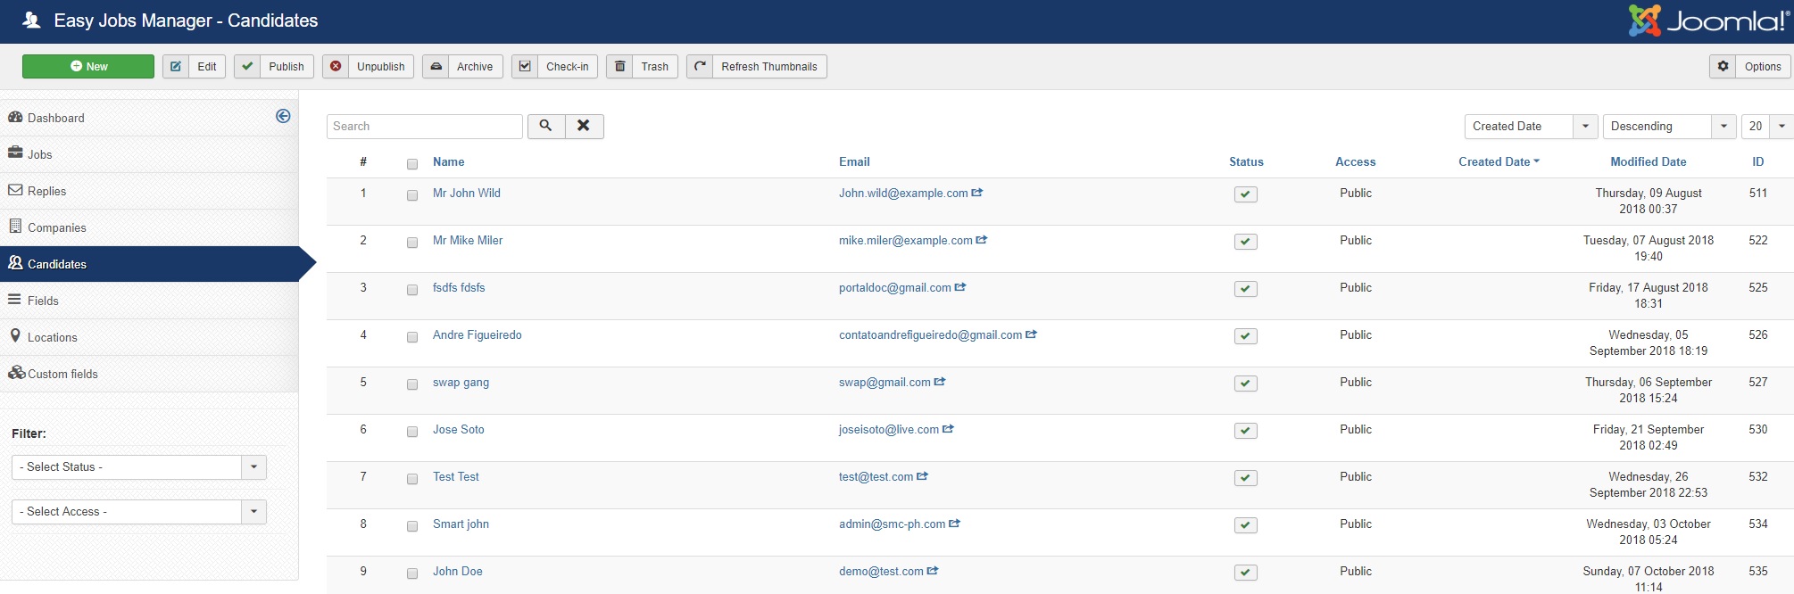
Task: Toggle published status for Andre Figueiredo
Action: coord(1246,336)
